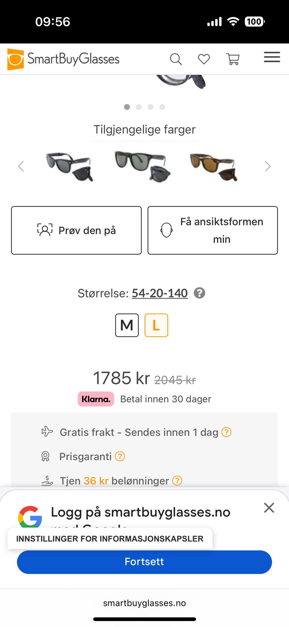
Task: Click the rewards info question icon
Action: coord(177,480)
